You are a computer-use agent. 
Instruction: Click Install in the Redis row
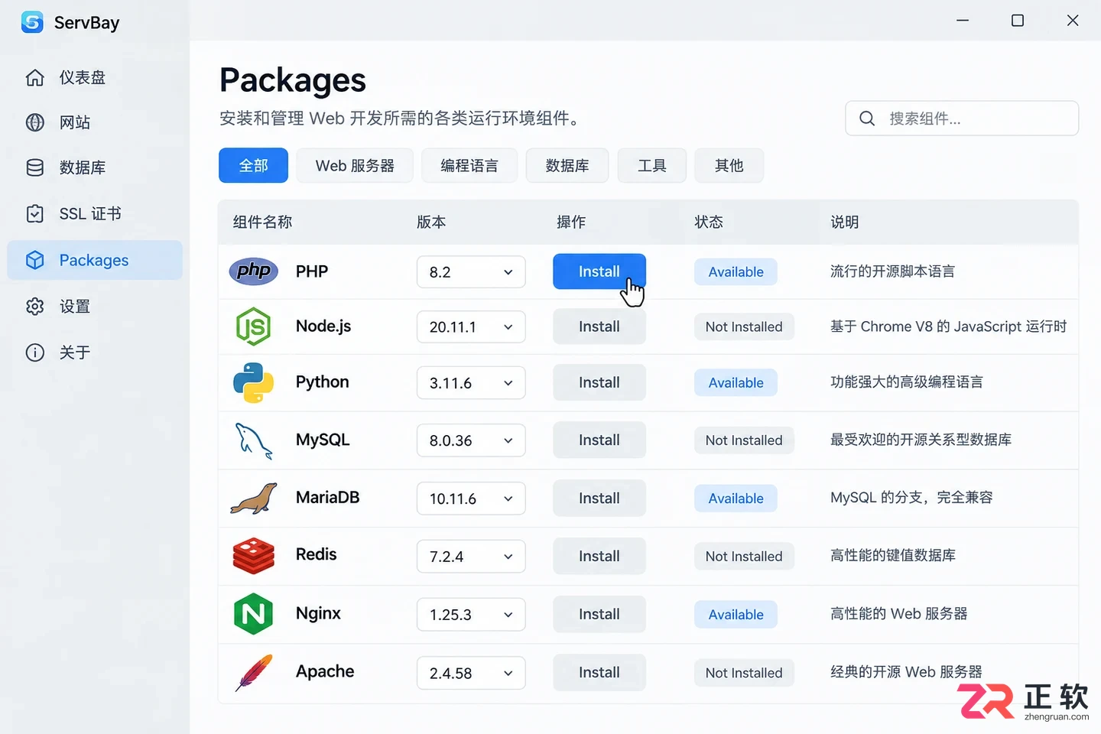(x=599, y=556)
